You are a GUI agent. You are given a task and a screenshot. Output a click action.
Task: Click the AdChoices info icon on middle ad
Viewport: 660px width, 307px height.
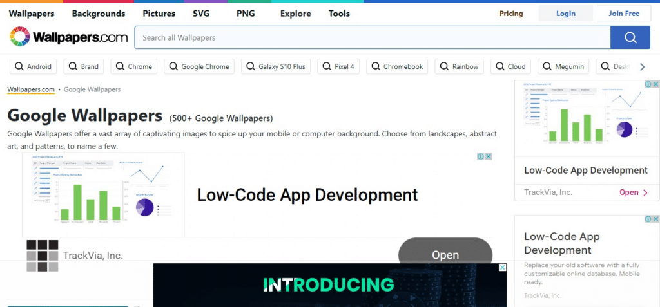(x=481, y=156)
